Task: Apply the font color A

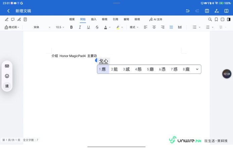Action: pyautogui.click(x=105, y=27)
